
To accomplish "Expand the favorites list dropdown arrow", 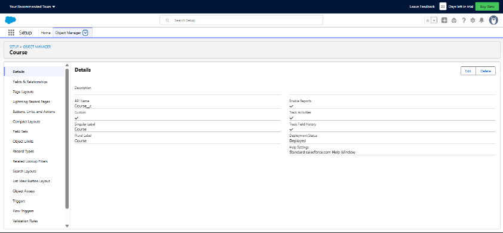I will (434, 20).
